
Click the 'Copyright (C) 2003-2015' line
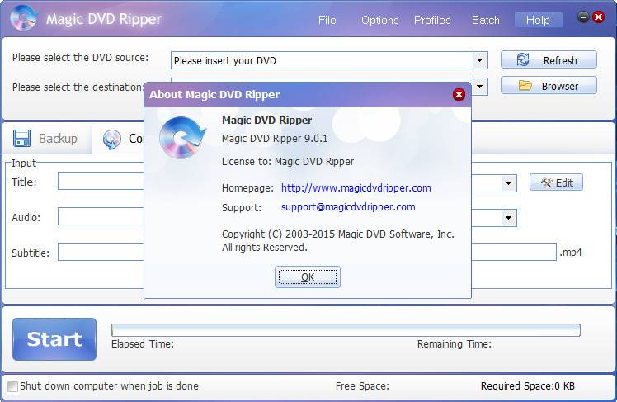click(338, 234)
